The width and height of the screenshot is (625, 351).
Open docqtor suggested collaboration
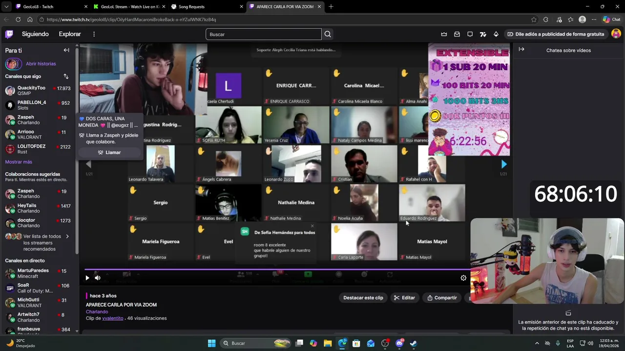38,223
